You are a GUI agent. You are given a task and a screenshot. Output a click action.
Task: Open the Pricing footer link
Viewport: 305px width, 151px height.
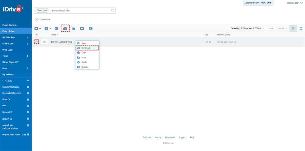coord(158,138)
